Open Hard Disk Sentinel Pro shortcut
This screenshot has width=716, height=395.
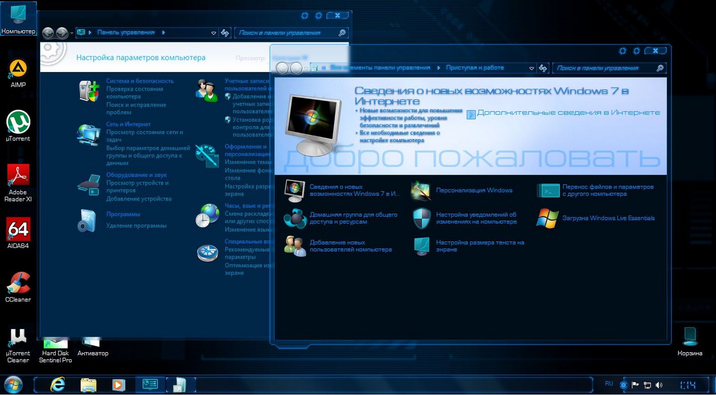(55, 350)
